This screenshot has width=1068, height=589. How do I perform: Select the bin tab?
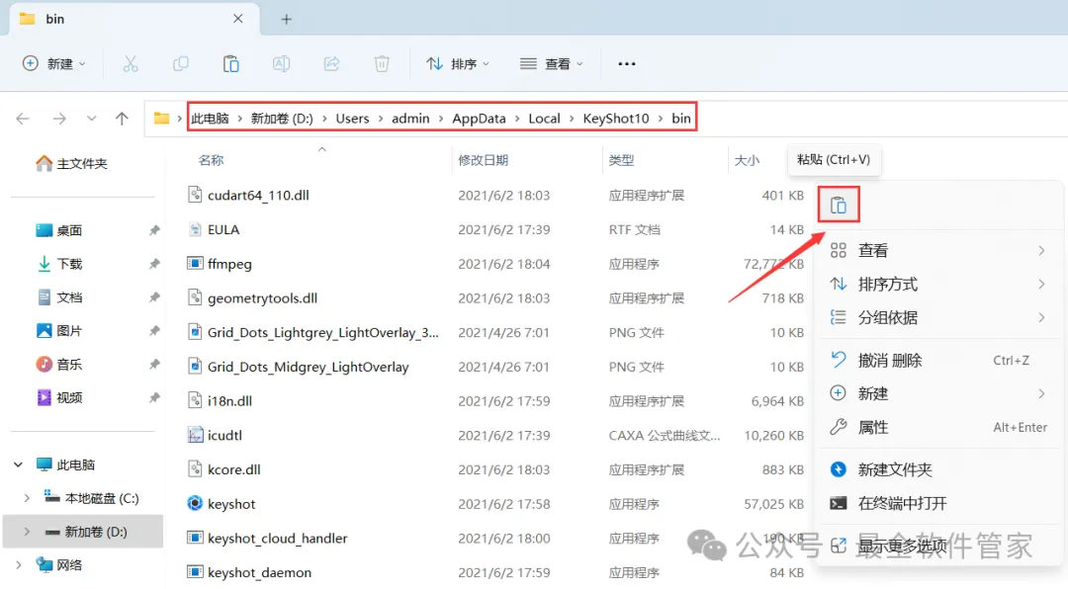(x=133, y=19)
